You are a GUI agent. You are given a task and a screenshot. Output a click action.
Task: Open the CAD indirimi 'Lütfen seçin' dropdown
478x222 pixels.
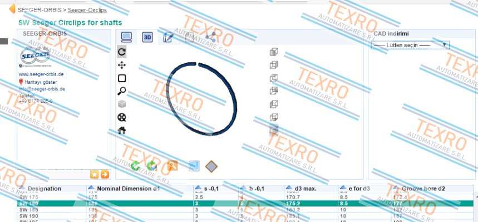click(x=410, y=46)
